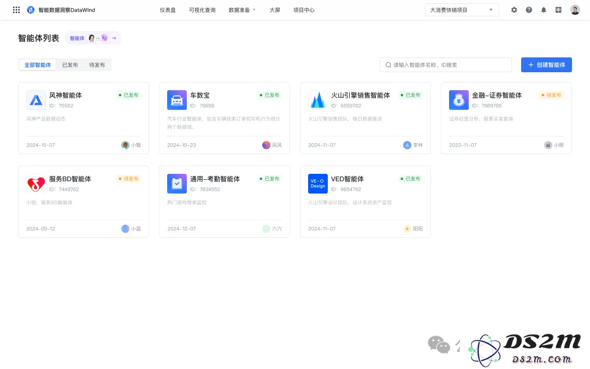Open the user profile avatar
This screenshot has height=369, width=590.
point(575,10)
